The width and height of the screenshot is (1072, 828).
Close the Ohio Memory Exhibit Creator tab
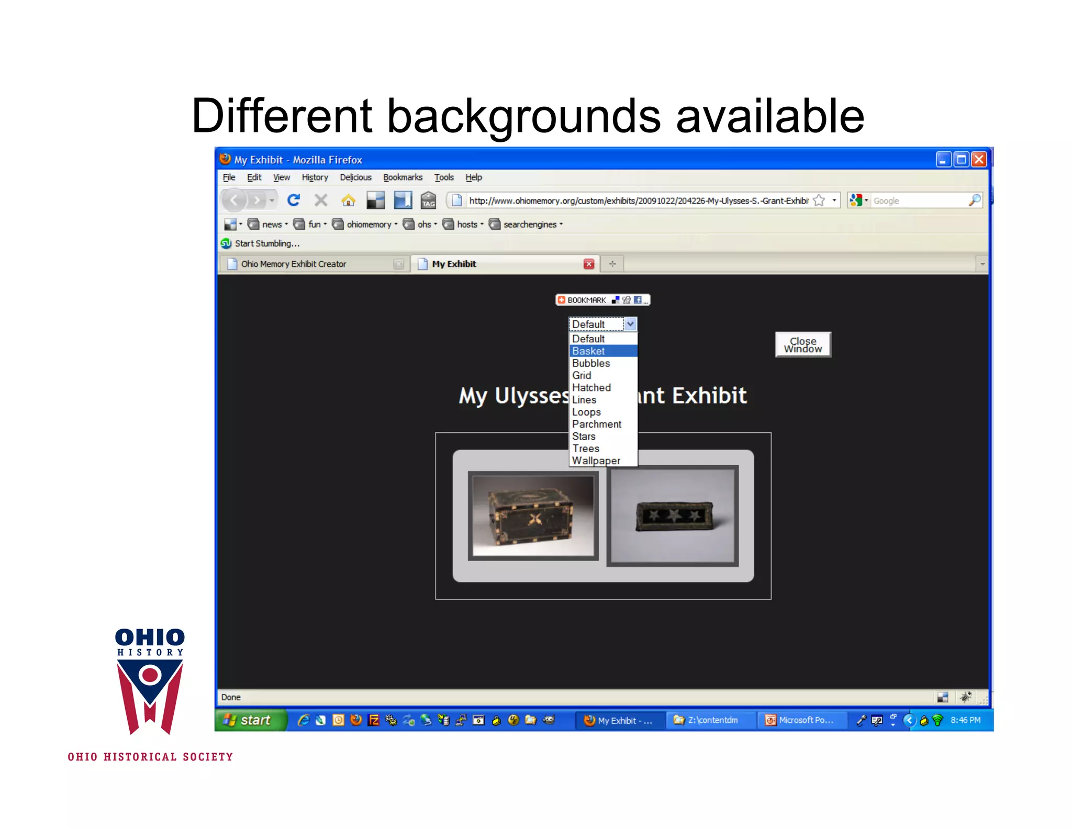click(398, 264)
